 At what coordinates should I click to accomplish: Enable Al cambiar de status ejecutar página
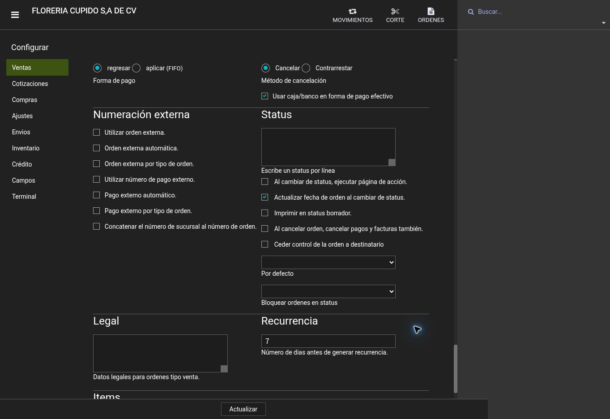(264, 181)
